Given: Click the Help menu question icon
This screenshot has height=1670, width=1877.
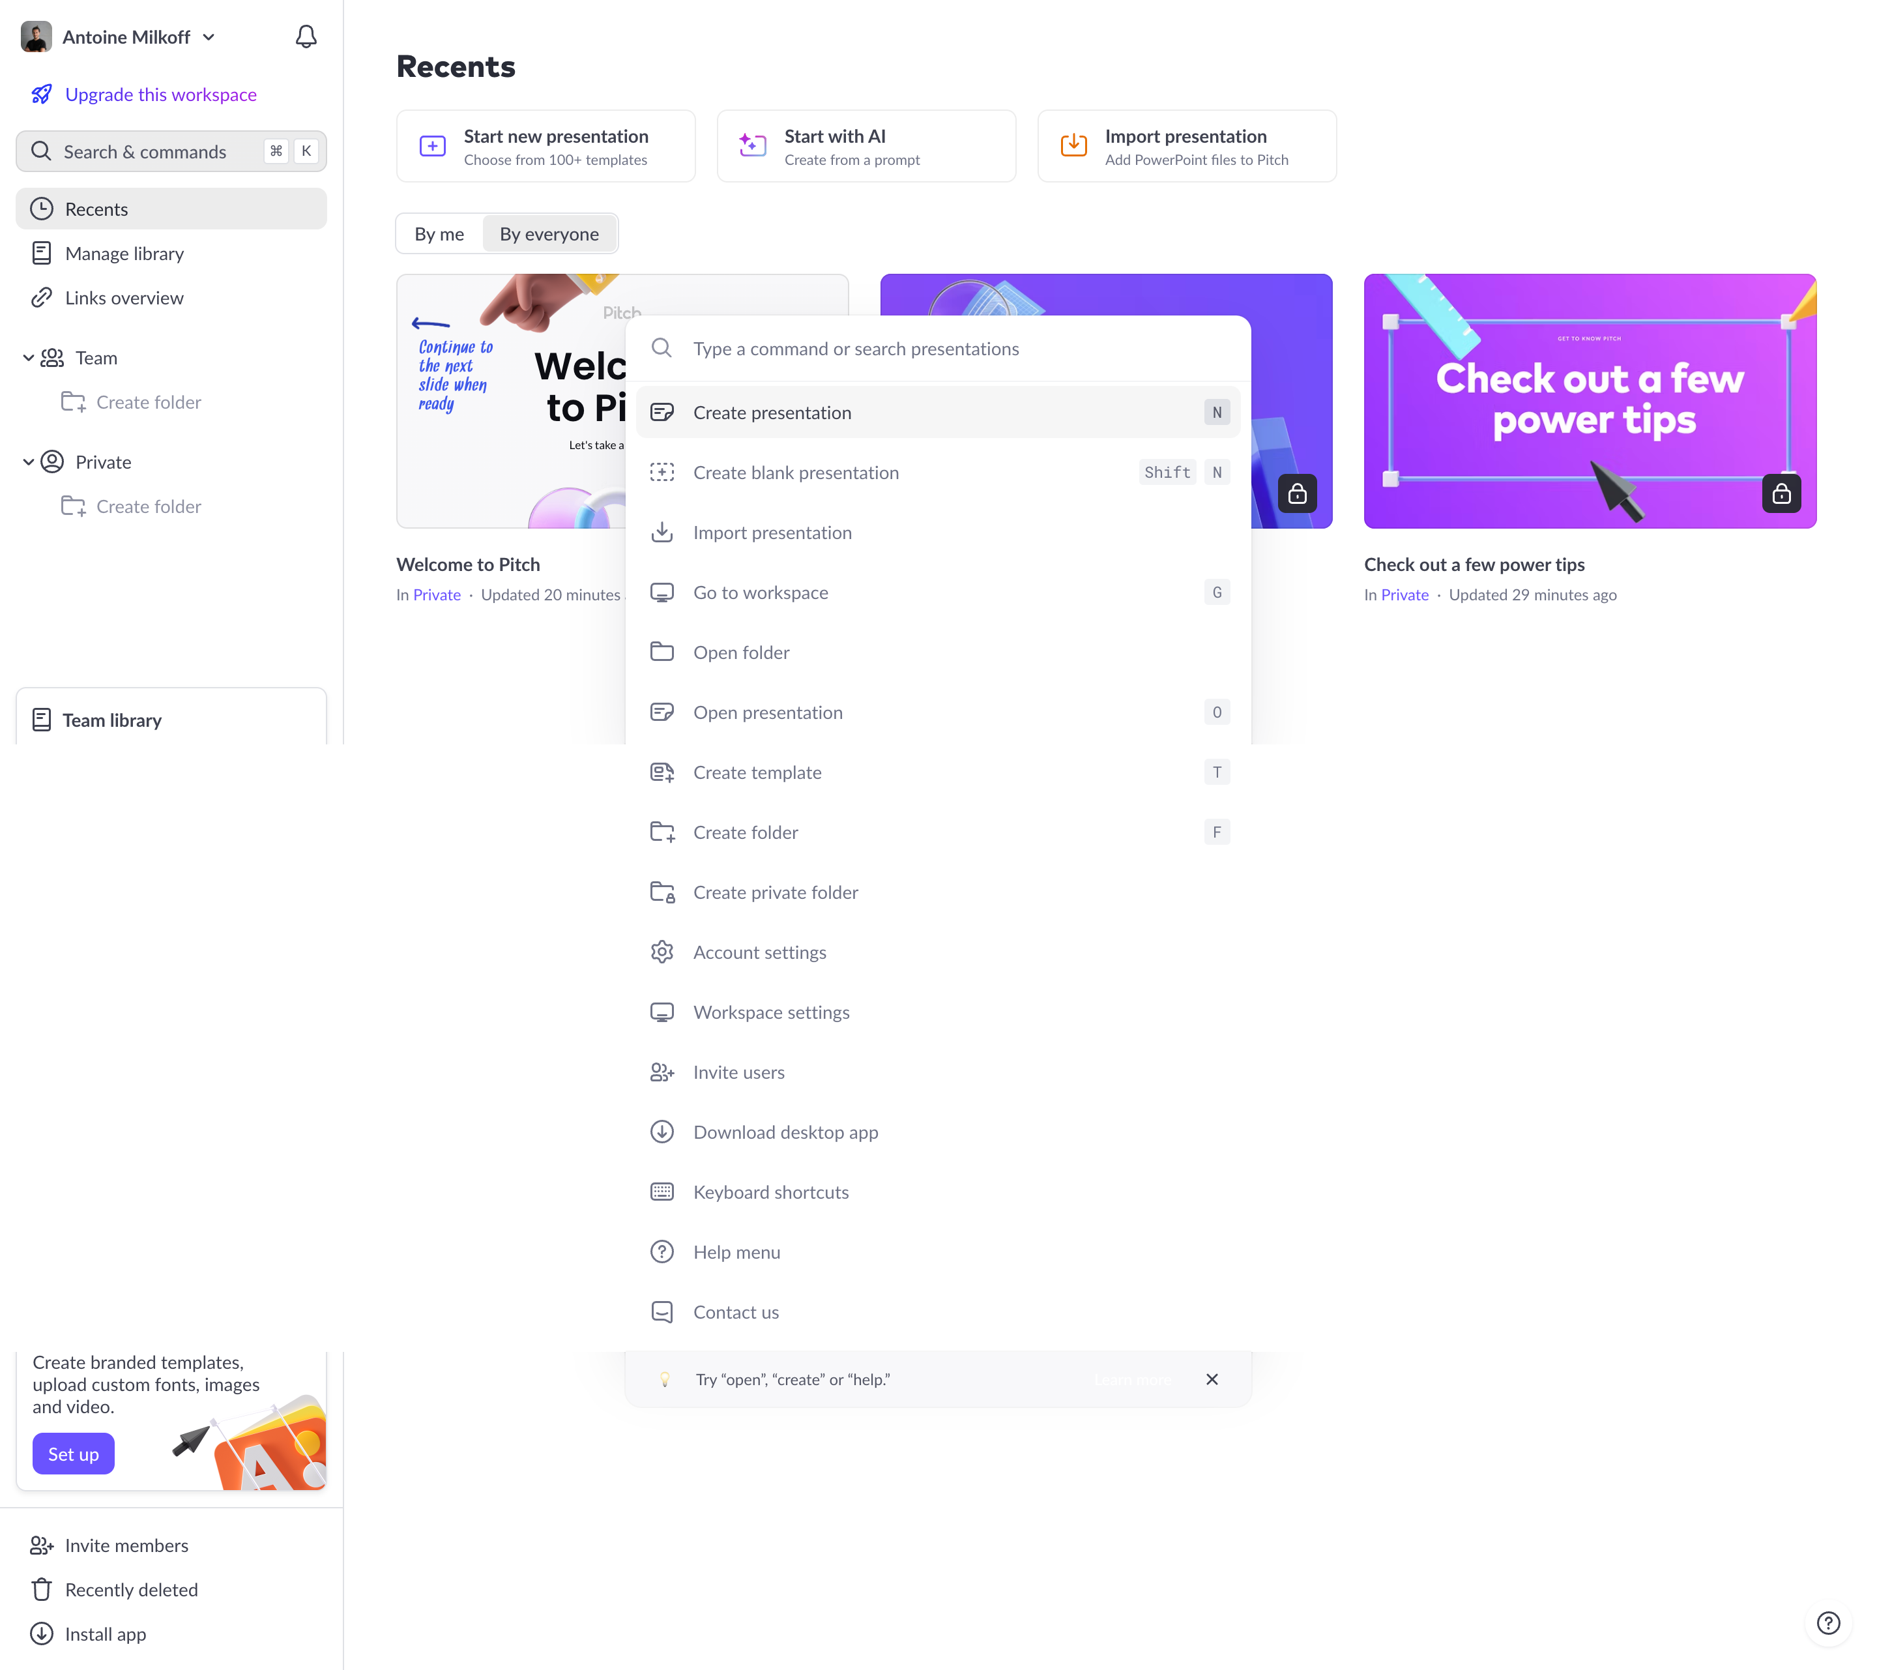Looking at the screenshot, I should point(662,1252).
